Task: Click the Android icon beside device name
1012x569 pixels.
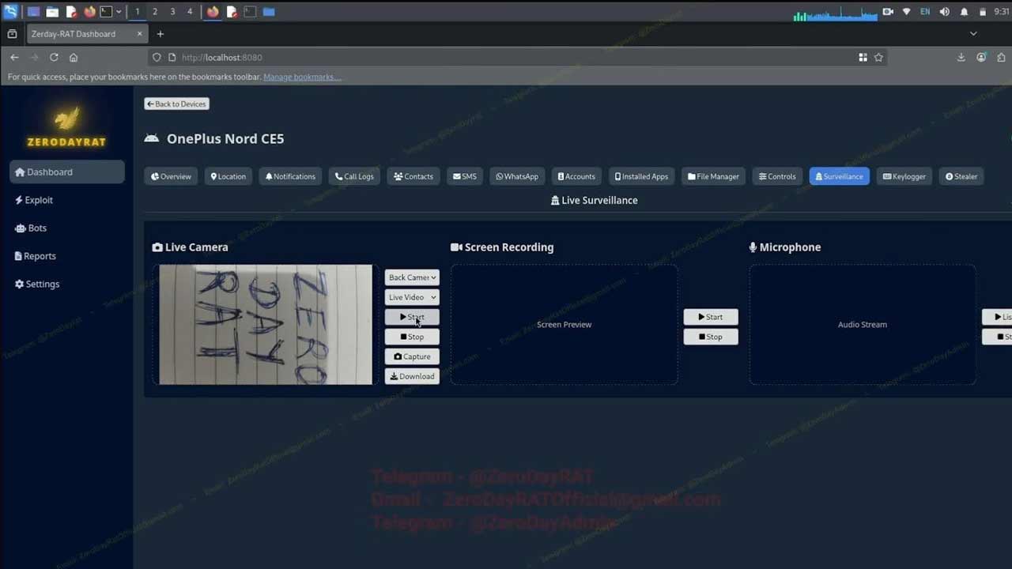Action: pos(151,138)
